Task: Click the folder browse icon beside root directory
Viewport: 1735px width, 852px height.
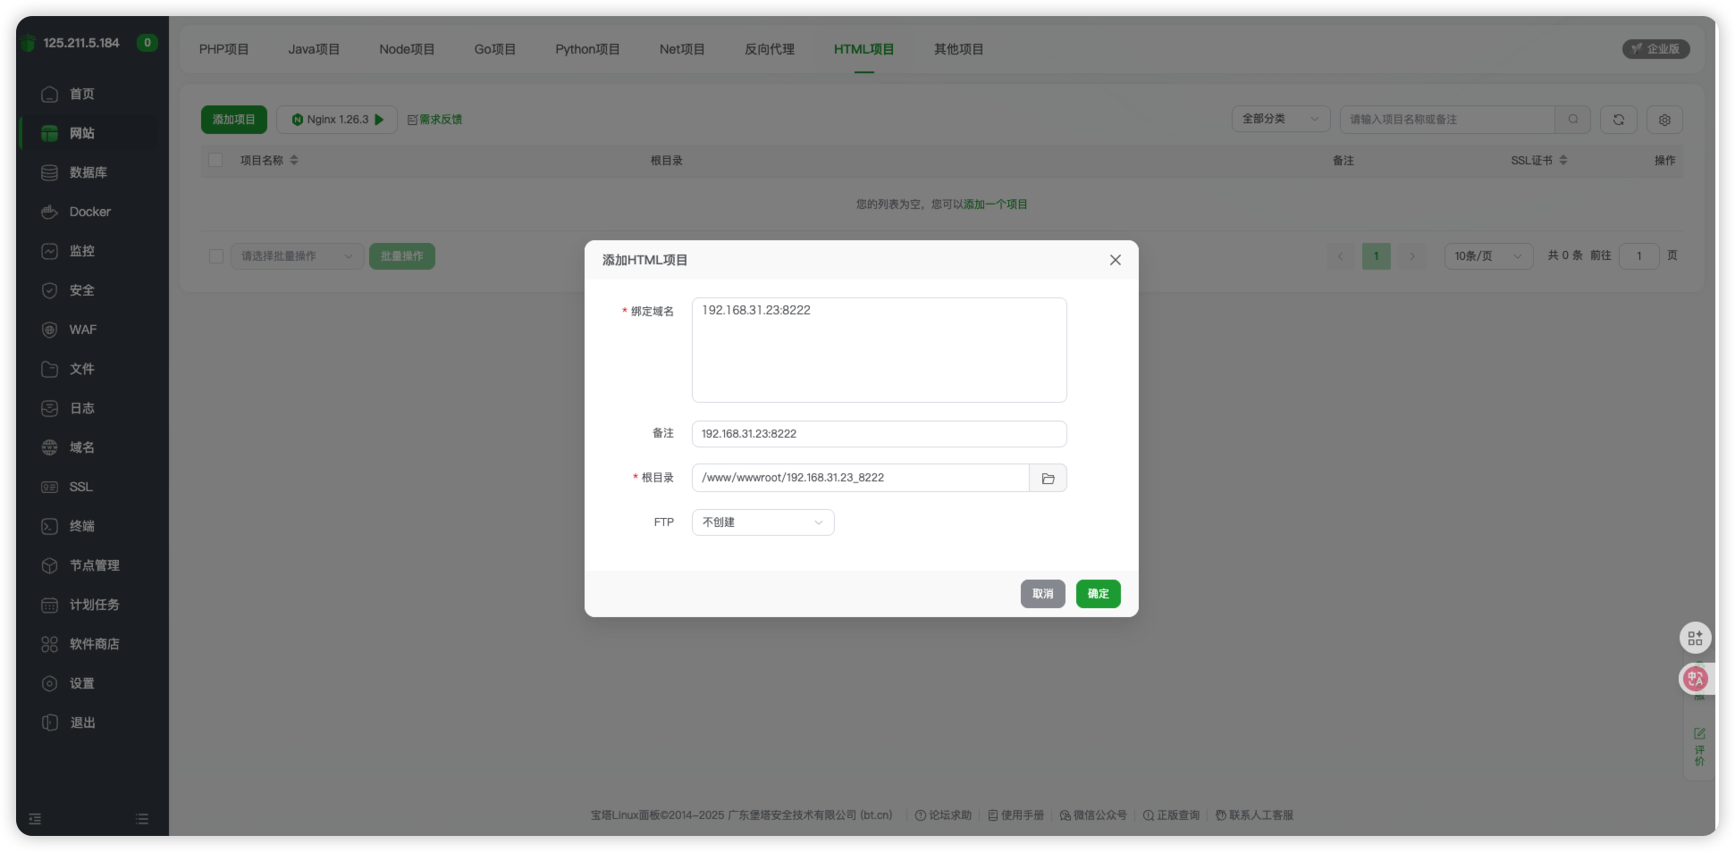Action: pyautogui.click(x=1048, y=479)
